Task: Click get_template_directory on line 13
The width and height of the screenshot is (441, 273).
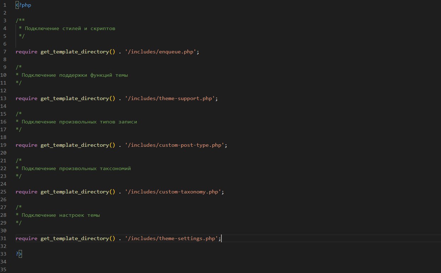Action: (x=74, y=99)
